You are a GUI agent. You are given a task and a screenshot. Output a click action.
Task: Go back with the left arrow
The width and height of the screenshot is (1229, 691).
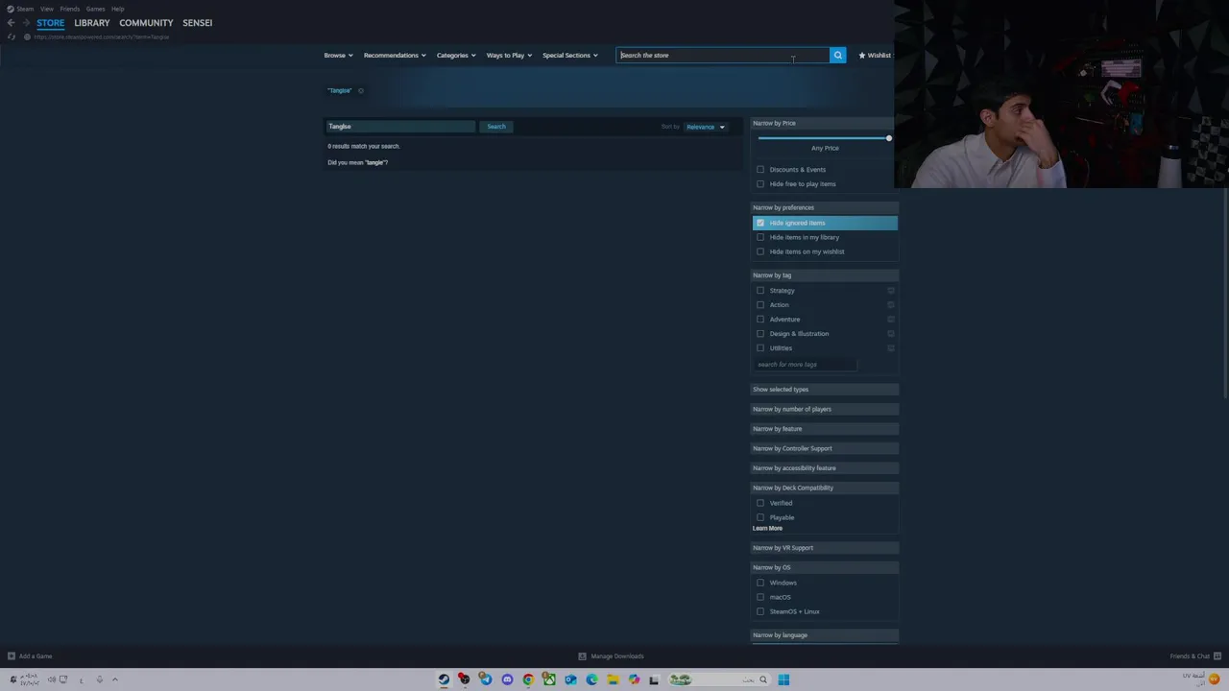click(11, 22)
